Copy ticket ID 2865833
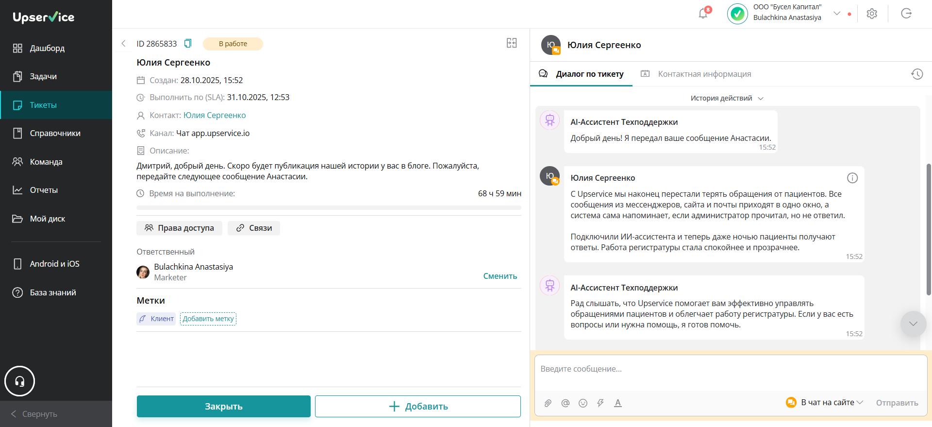The image size is (932, 427). [188, 44]
